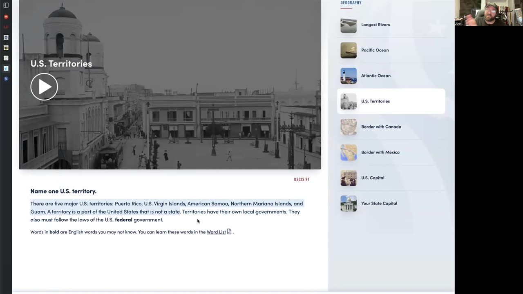
Task: Click the U.S. Territories sidebar thumbnail
Action: pos(349,101)
